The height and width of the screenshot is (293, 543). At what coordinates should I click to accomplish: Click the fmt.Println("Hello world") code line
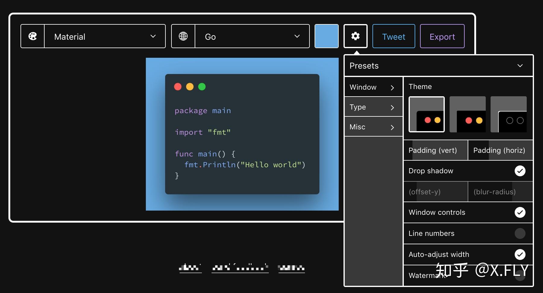245,165
